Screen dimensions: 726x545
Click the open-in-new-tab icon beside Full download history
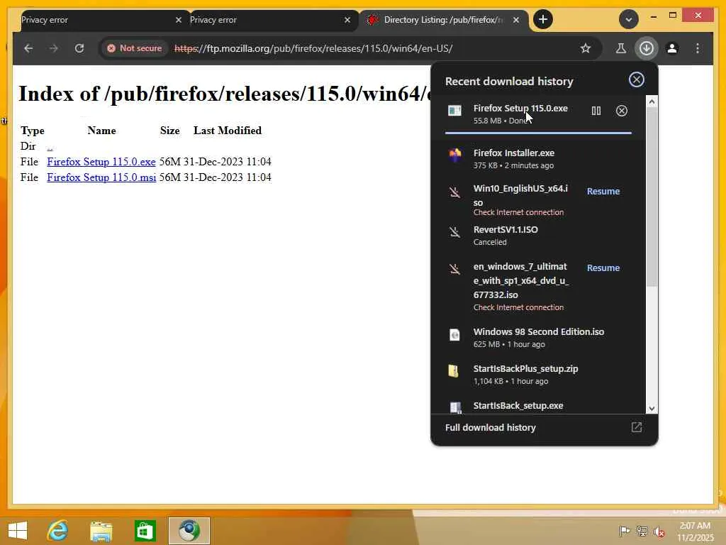[x=637, y=427]
